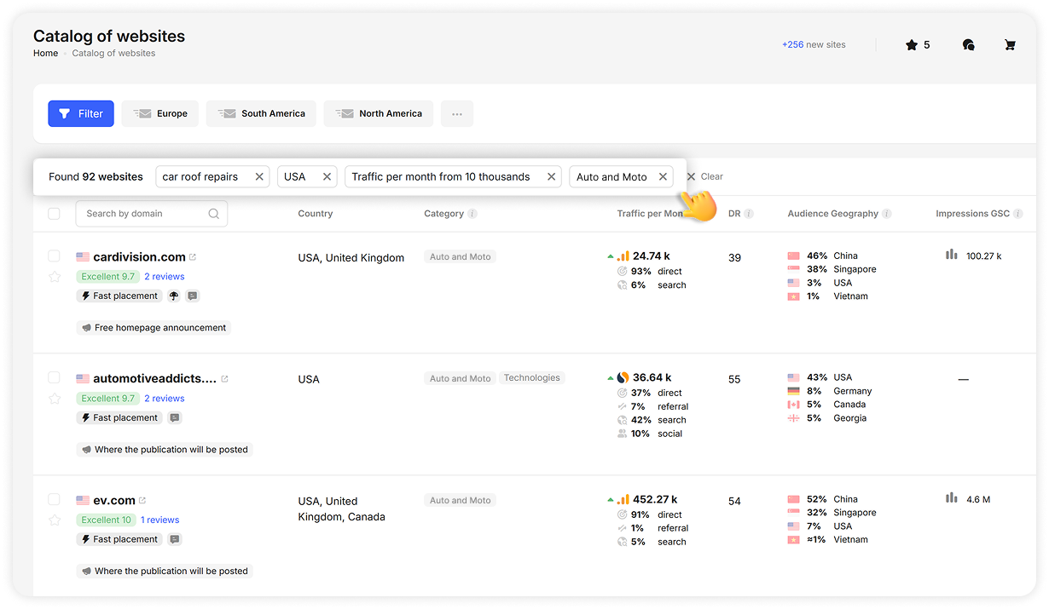This screenshot has height=609, width=1049.
Task: Open more region filters via the ellipsis button
Action: pos(457,113)
